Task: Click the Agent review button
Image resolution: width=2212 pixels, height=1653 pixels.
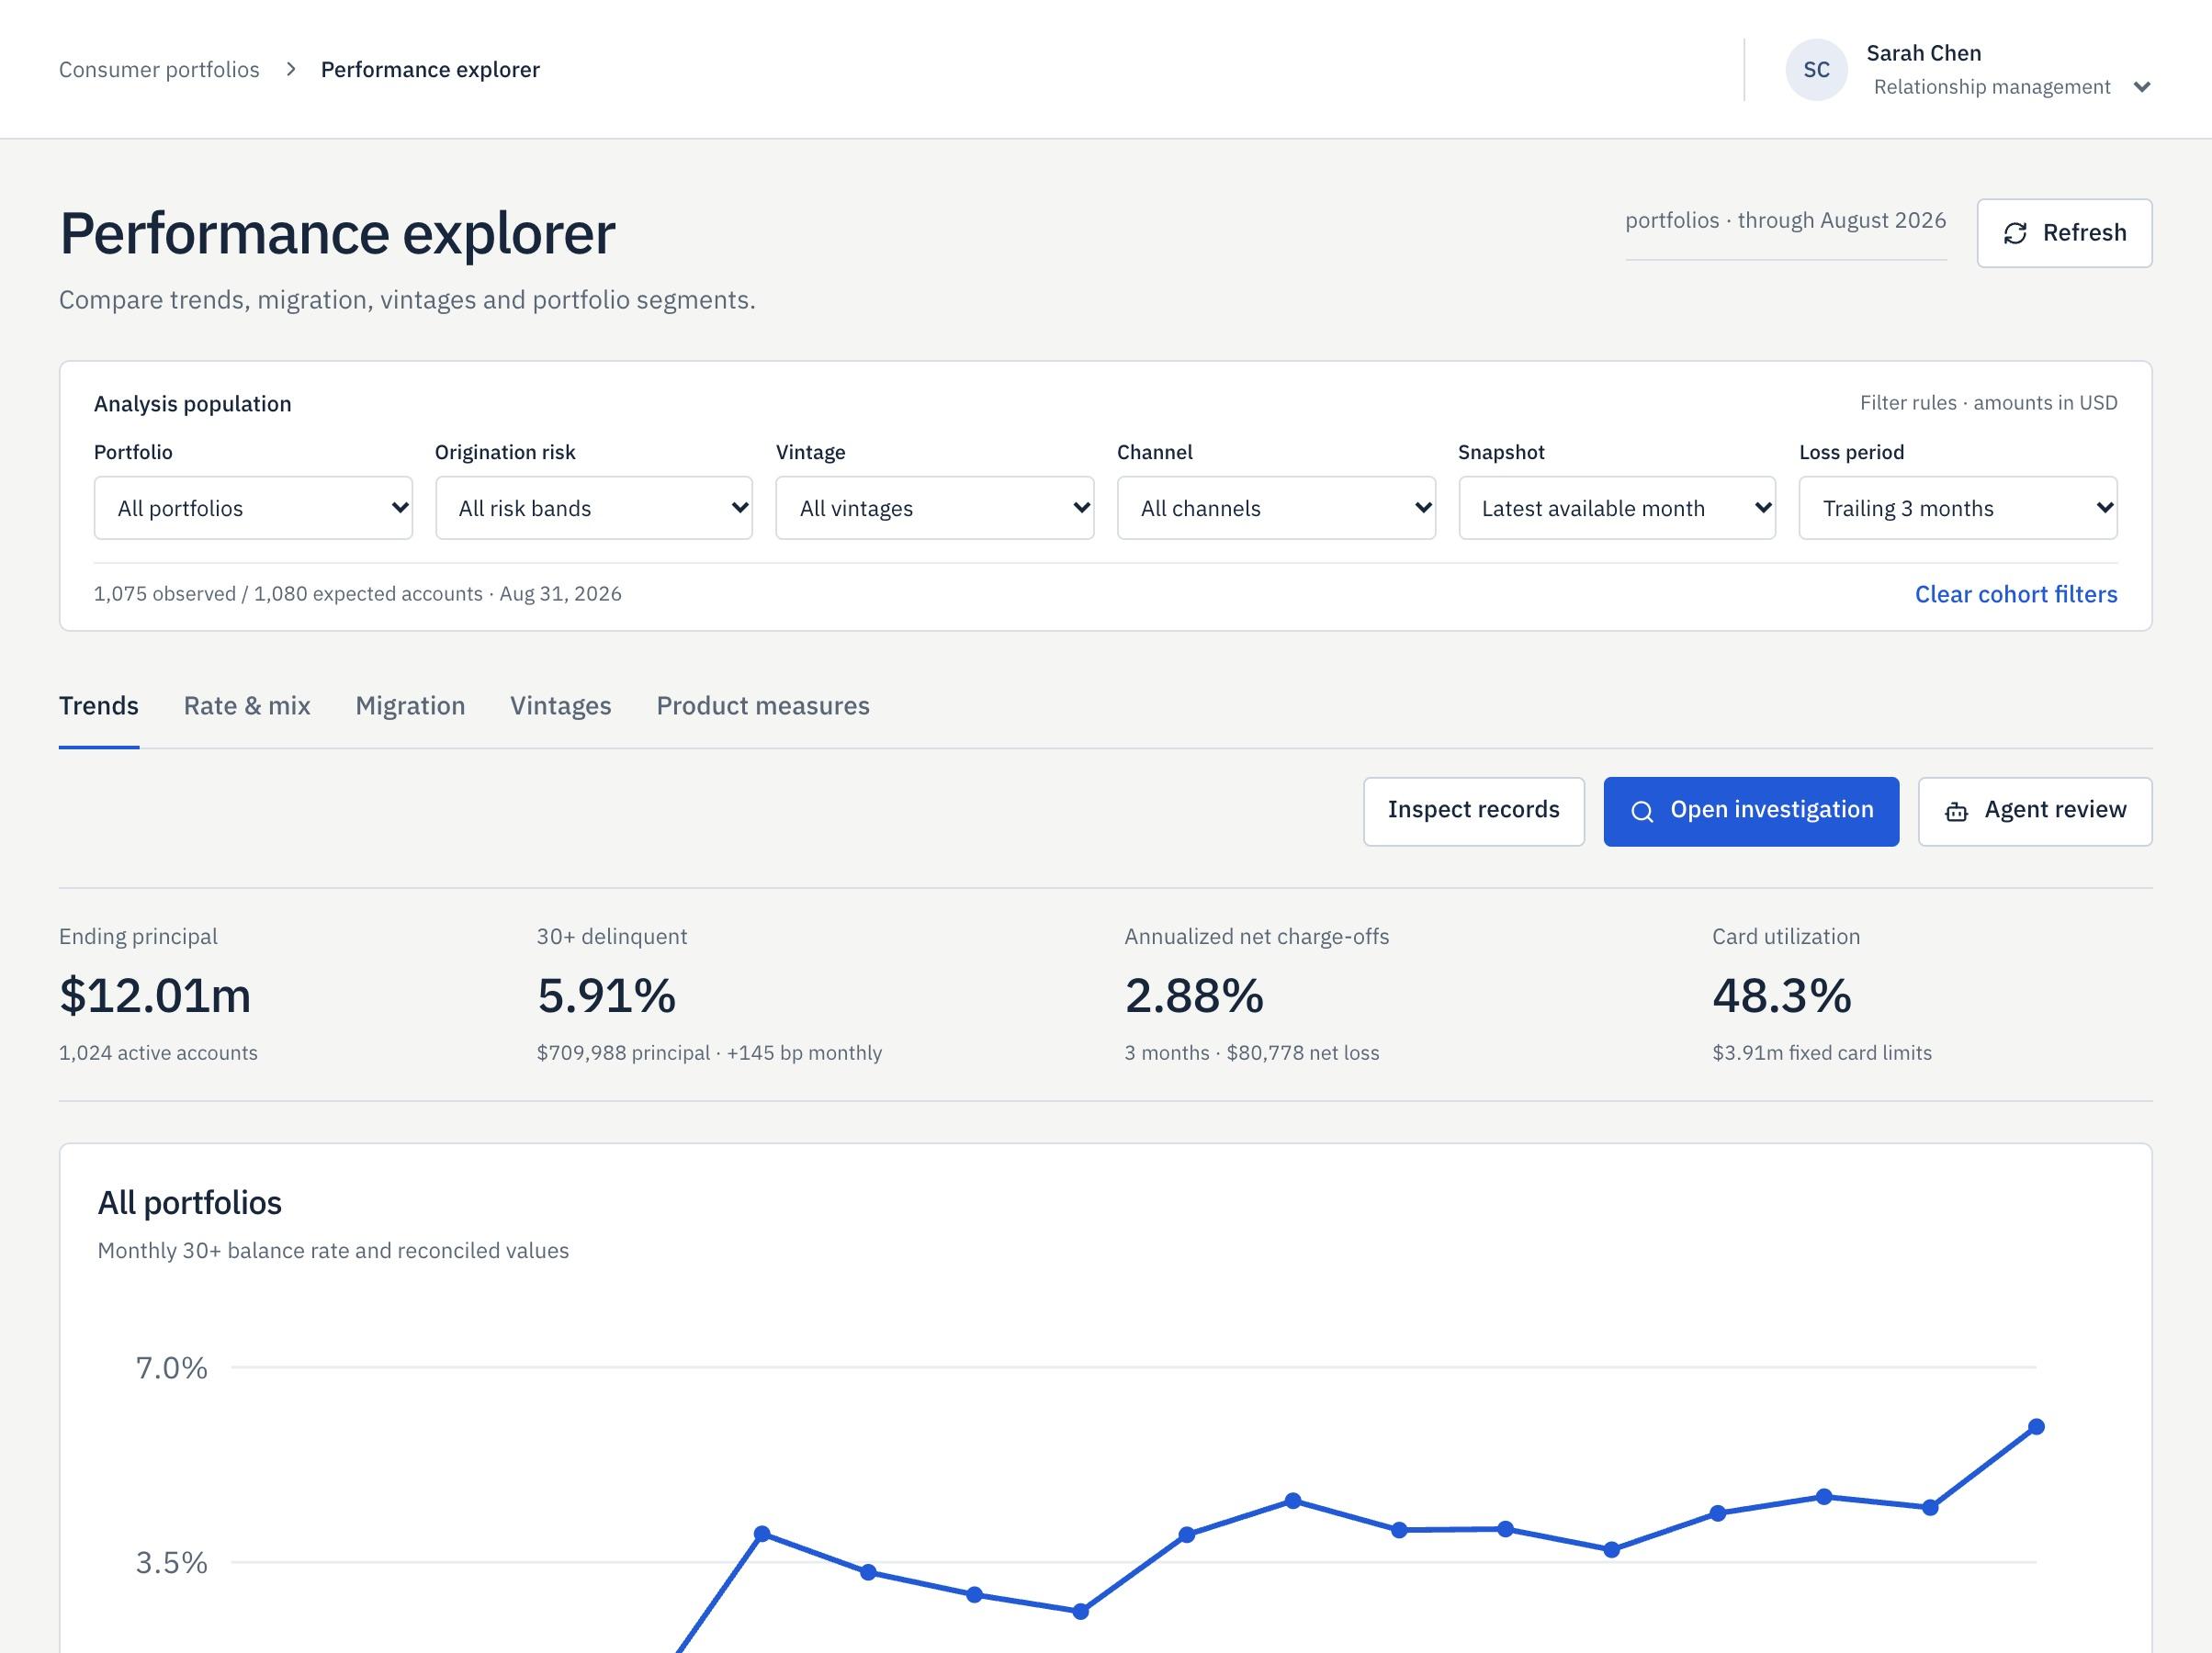Action: (2035, 811)
